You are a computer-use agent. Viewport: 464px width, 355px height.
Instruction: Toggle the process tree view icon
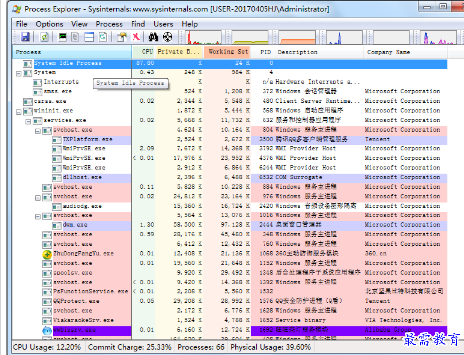pyautogui.click(x=75, y=37)
